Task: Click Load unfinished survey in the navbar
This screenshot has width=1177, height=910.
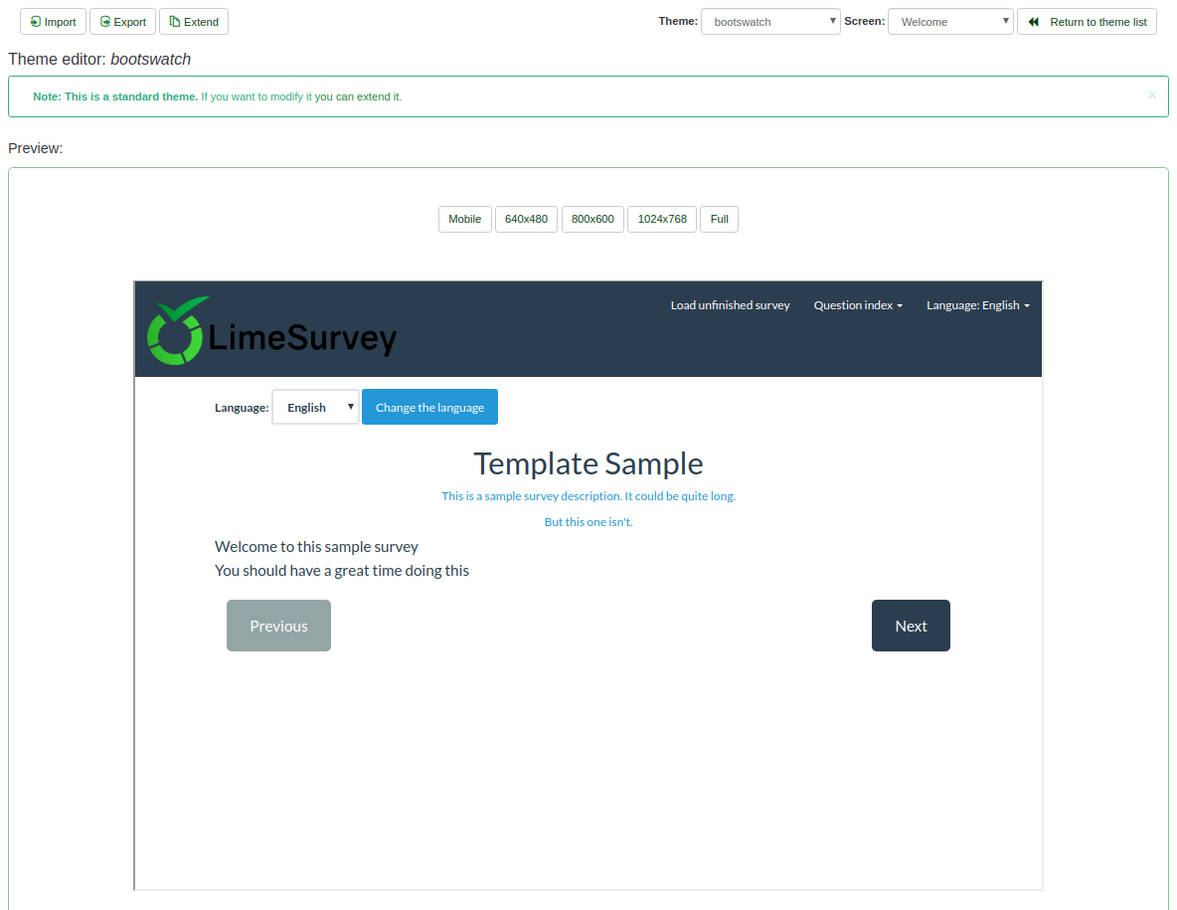Action: (x=730, y=305)
